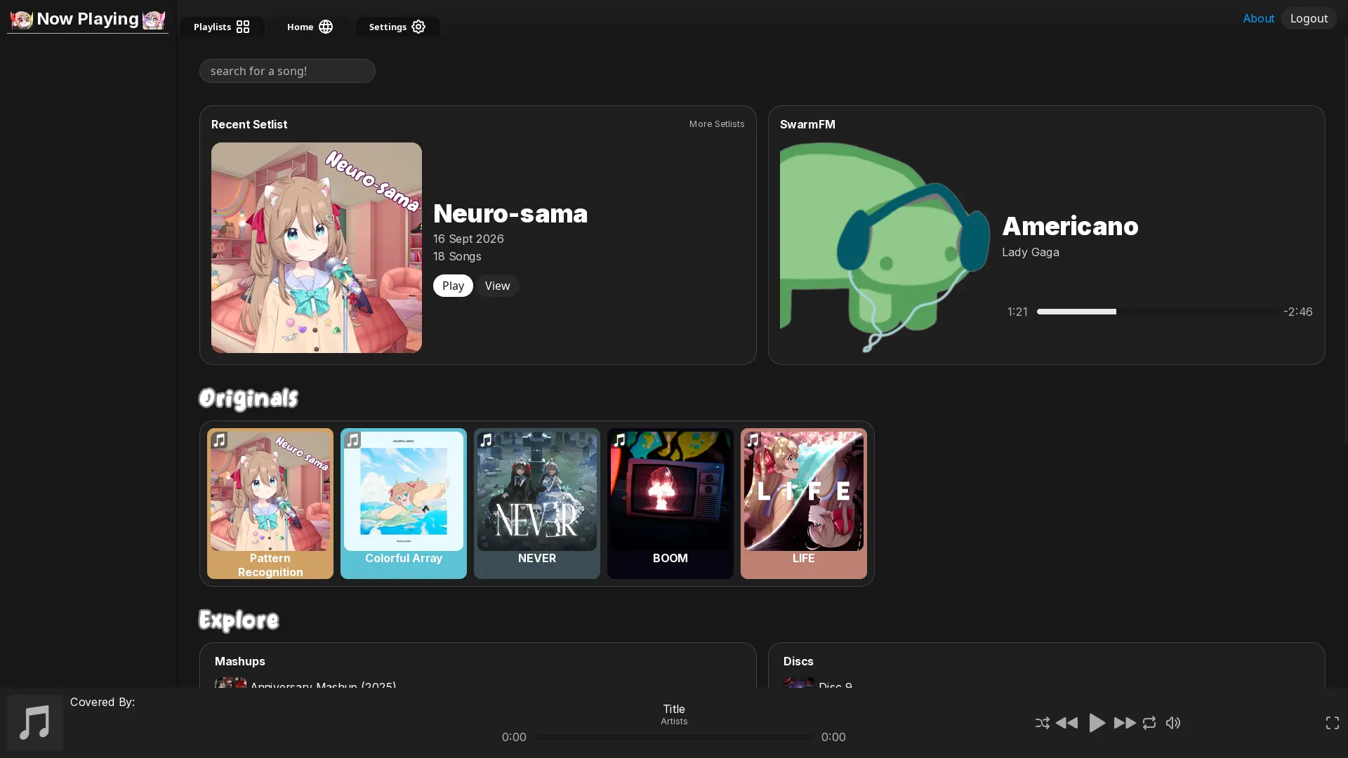Click the music note icon on LIFE card

tap(753, 440)
